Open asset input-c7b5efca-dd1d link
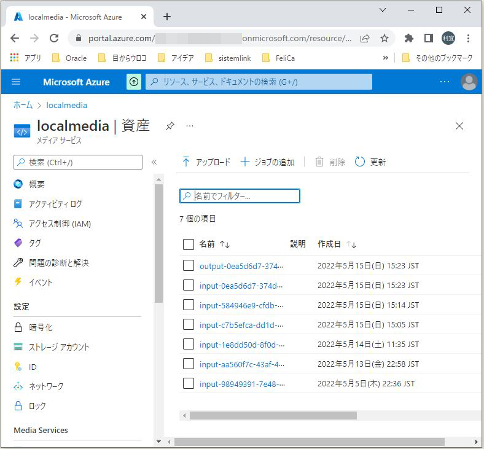Screen dimensions: 484x449 241,326
